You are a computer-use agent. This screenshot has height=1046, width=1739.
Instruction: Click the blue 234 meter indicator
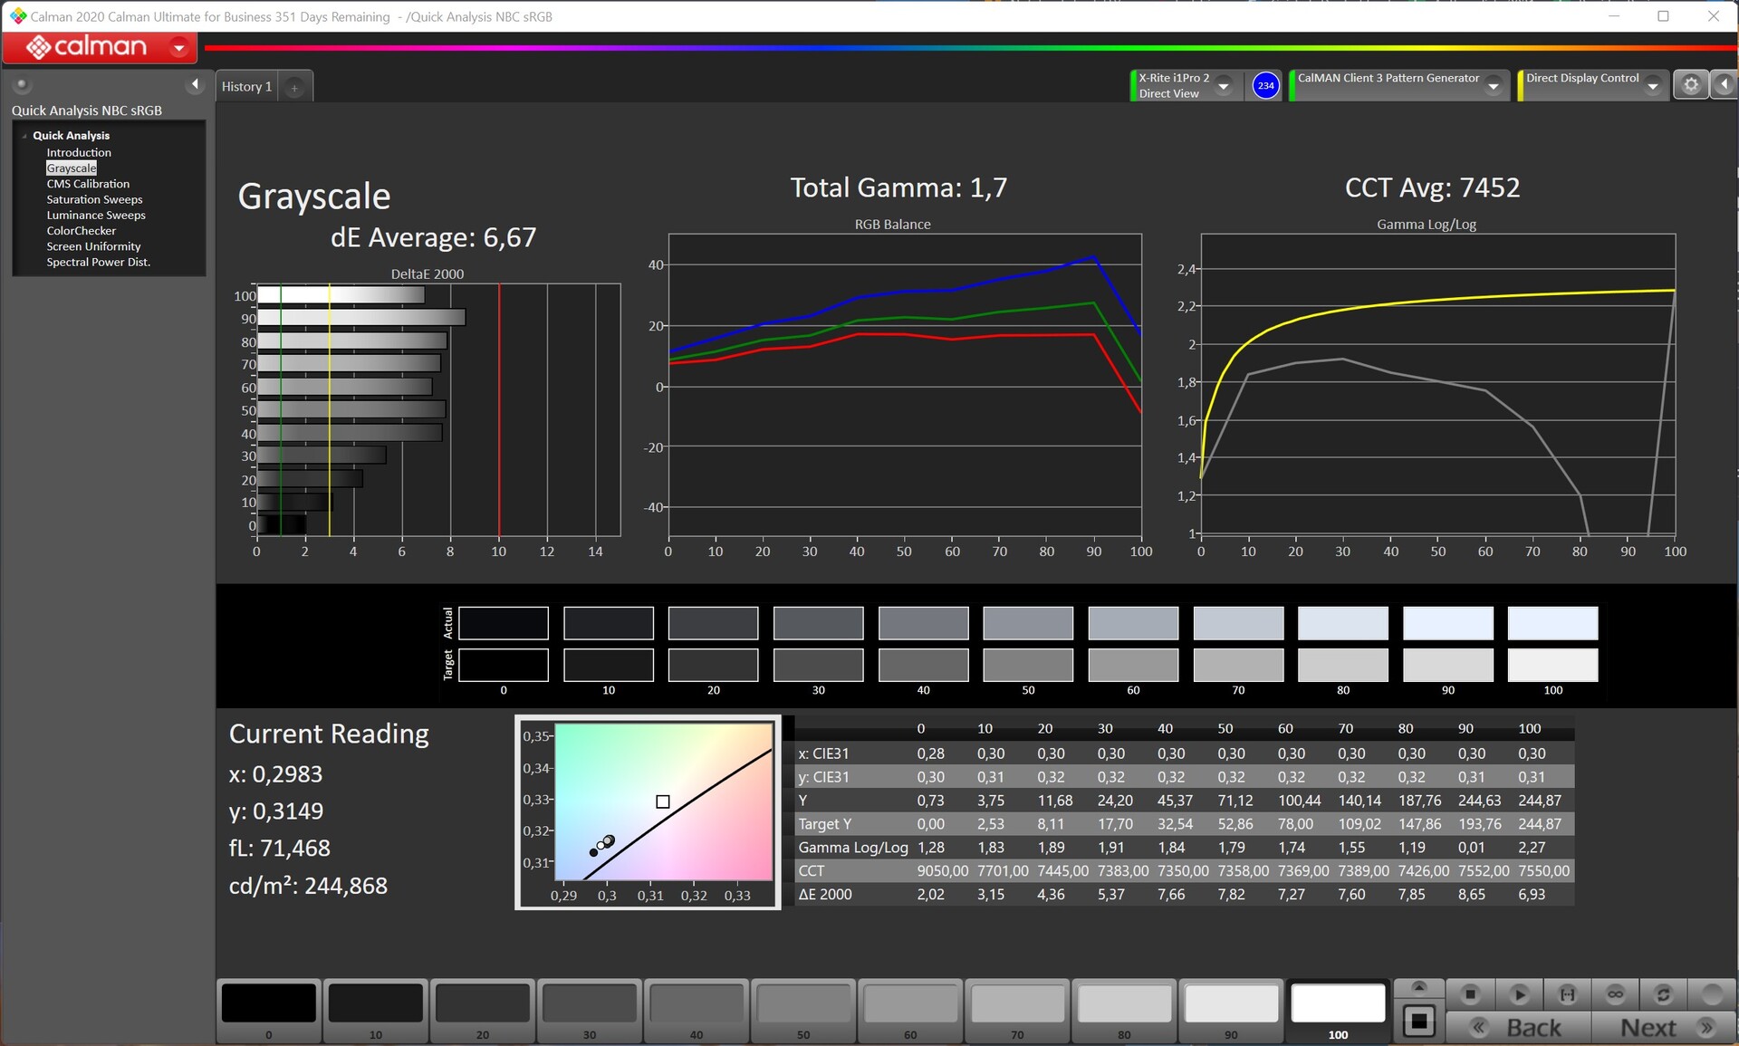click(1265, 85)
